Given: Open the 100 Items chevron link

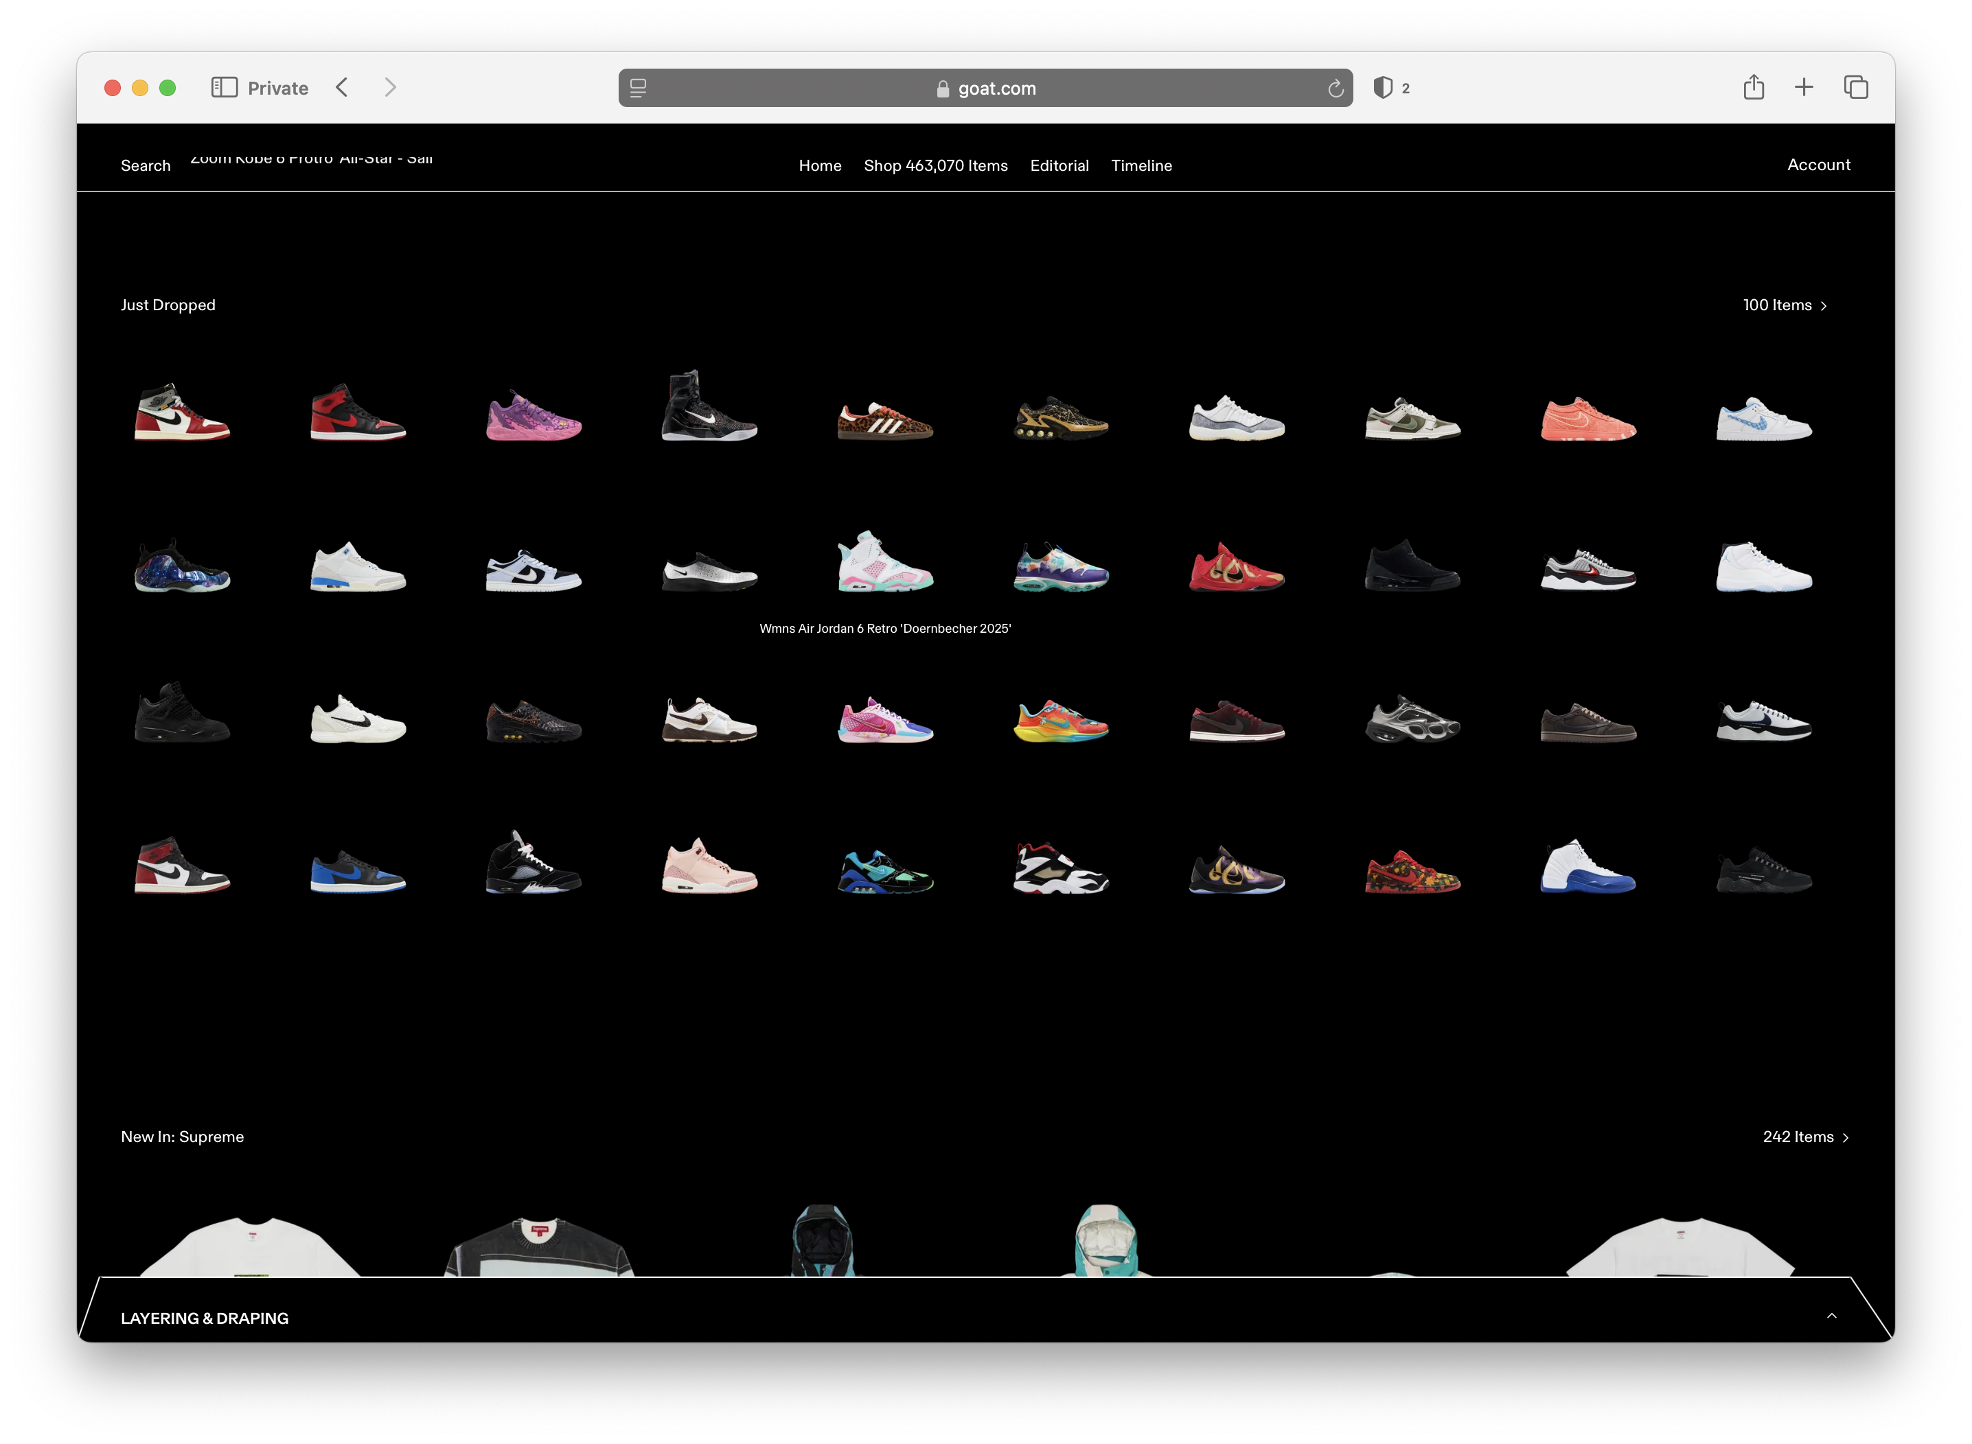Looking at the screenshot, I should tap(1785, 305).
